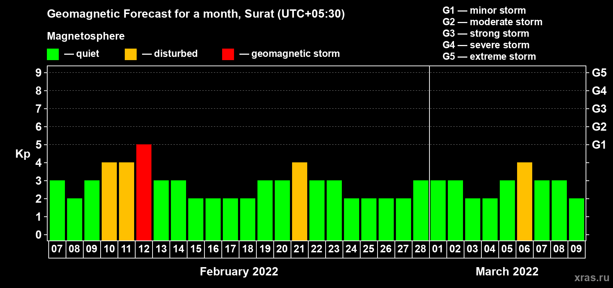Click the green quiet legend swatch

point(53,54)
